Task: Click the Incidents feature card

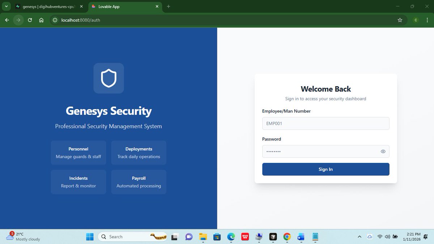Action: [x=78, y=182]
